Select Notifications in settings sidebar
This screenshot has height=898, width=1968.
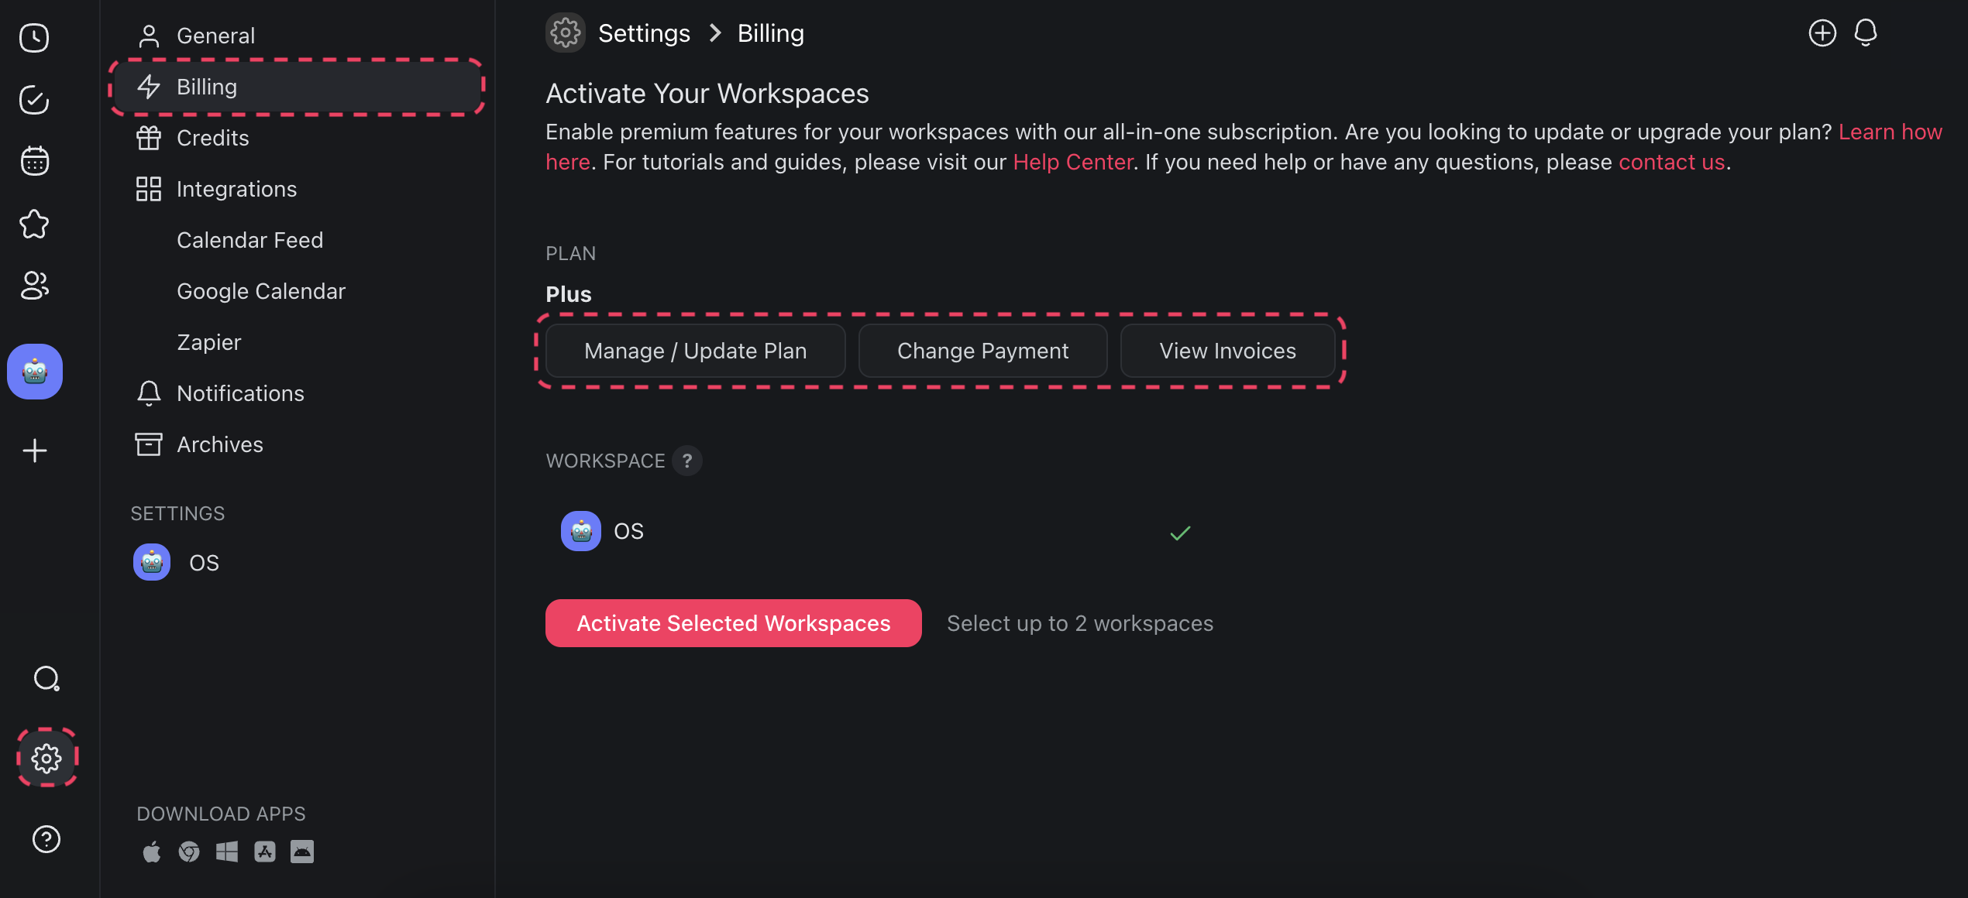tap(240, 393)
